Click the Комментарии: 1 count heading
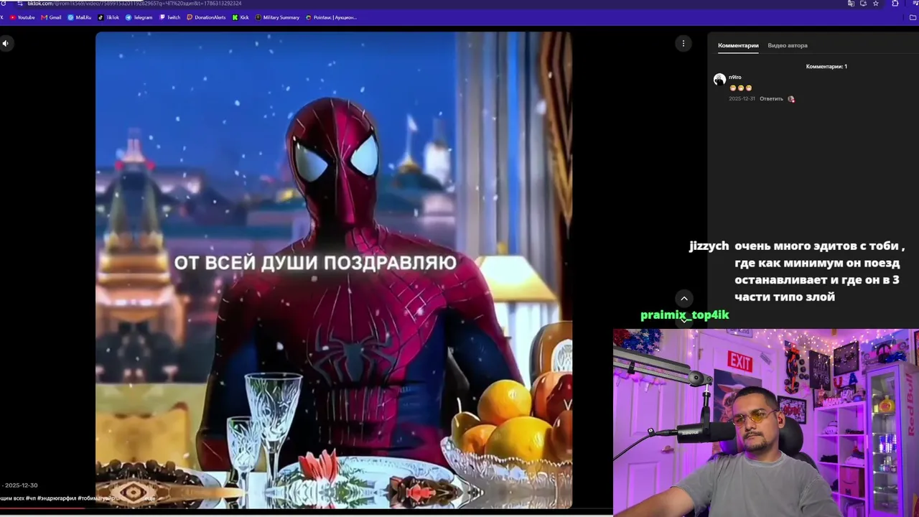The height and width of the screenshot is (517, 919). [826, 67]
